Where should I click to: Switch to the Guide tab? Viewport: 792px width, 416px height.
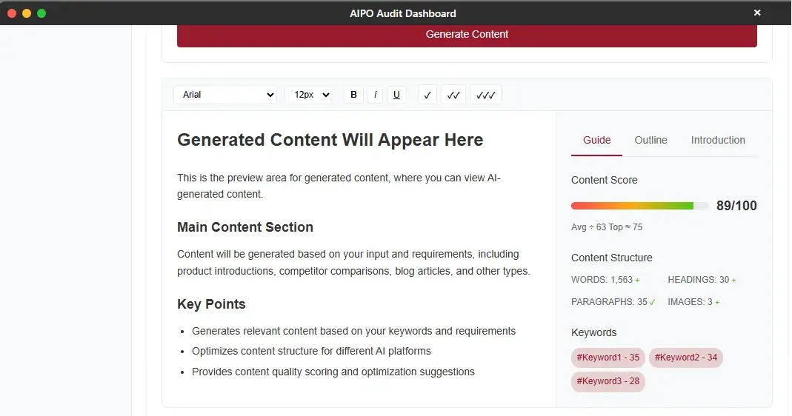[x=596, y=140]
